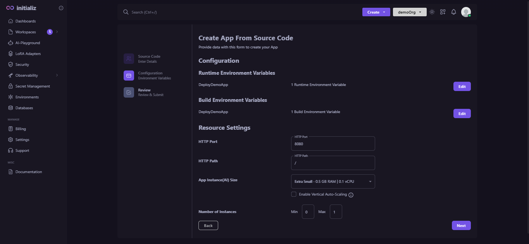
Task: Edit Build Environment Variables
Action: [462, 113]
